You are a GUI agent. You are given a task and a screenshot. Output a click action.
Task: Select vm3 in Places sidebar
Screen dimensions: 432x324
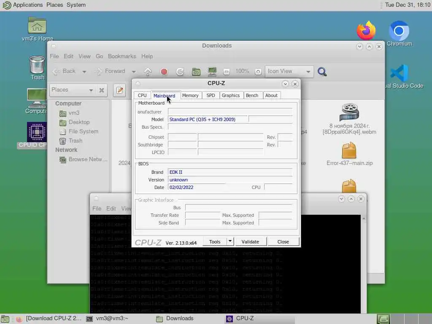(70, 113)
